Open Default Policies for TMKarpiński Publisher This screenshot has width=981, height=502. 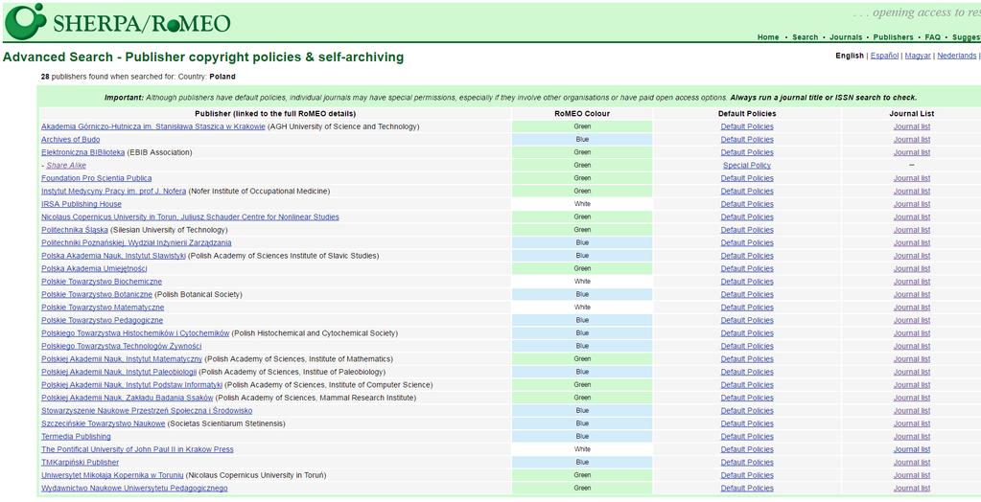(747, 463)
